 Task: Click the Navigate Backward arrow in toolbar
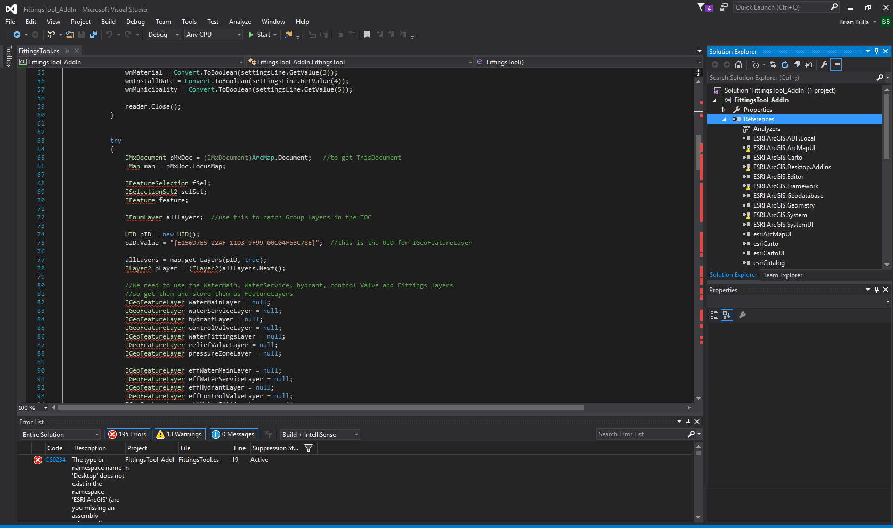tap(17, 35)
